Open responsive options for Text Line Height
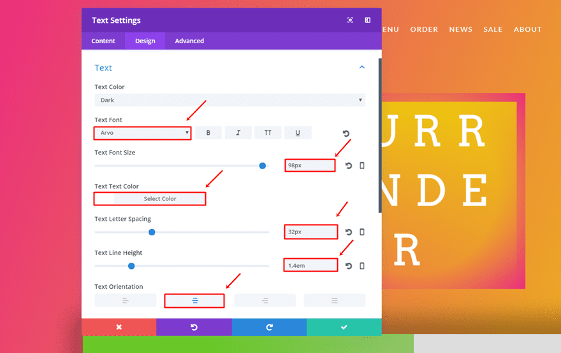This screenshot has height=353, width=561. click(362, 266)
